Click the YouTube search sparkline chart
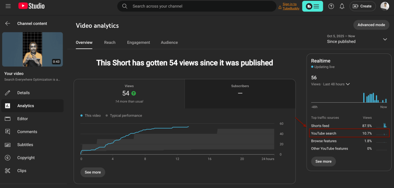Viewport: 394px width, 188px height. 382,133
